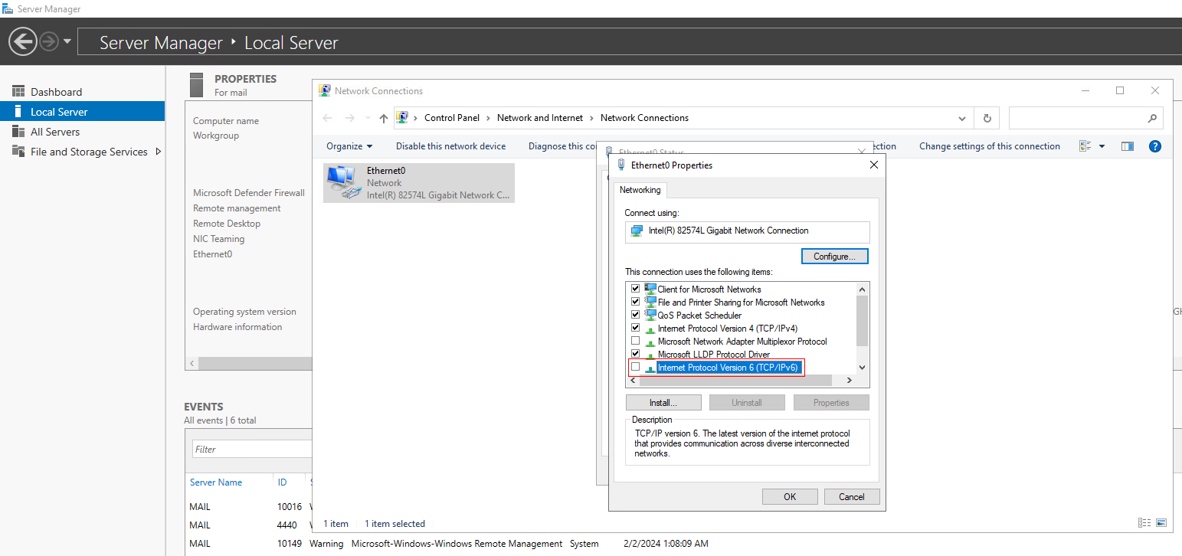Viewport: 1182px width, 556px height.
Task: Select the event row with ID 4440
Action: (x=249, y=525)
